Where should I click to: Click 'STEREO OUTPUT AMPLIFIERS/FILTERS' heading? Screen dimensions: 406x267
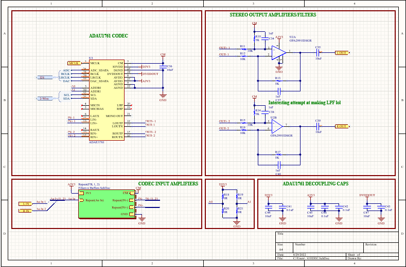point(273,15)
